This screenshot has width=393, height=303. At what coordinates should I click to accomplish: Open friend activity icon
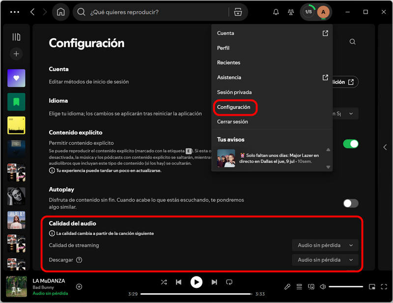pyautogui.click(x=291, y=12)
